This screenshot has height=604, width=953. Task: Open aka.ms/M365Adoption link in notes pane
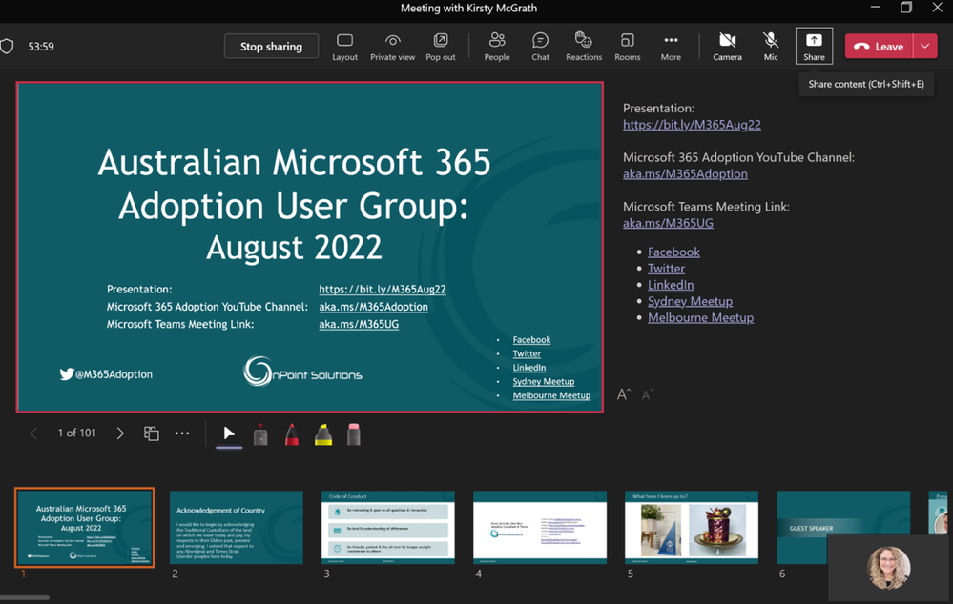click(685, 173)
